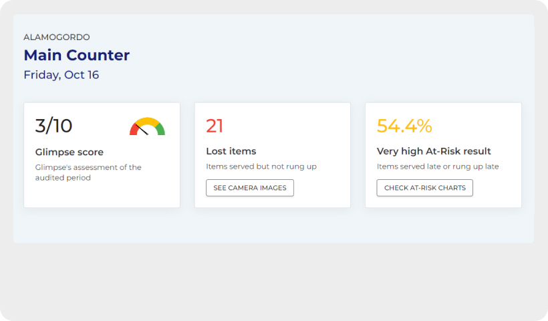
Task: Click the Friday, Oct 16 date
Action: (x=61, y=75)
